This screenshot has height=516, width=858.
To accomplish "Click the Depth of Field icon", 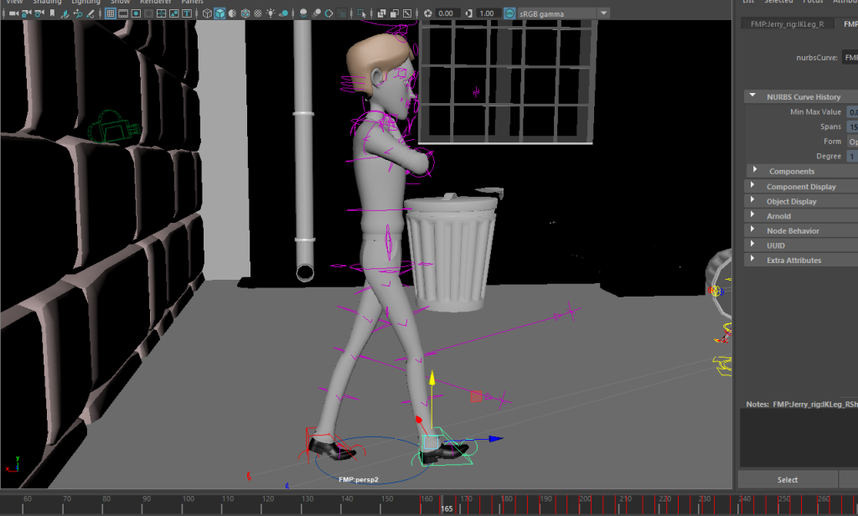I will 342,13.
